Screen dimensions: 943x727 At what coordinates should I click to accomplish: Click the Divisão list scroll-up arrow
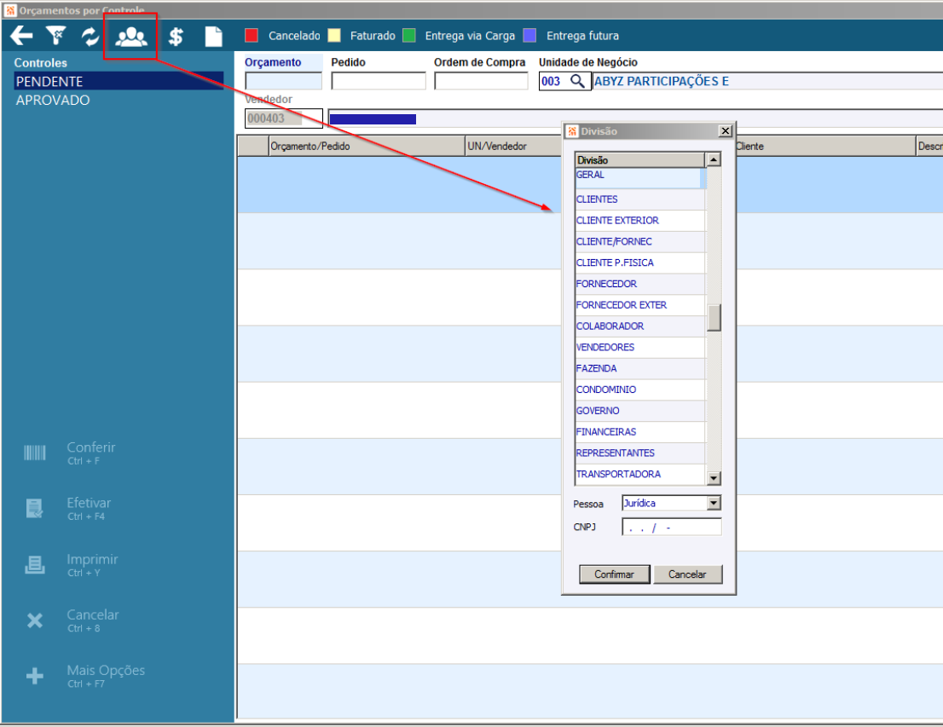[714, 160]
